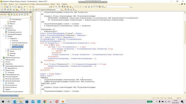Open the Файл menu
Viewport: 186px width, 104px height.
5,4
